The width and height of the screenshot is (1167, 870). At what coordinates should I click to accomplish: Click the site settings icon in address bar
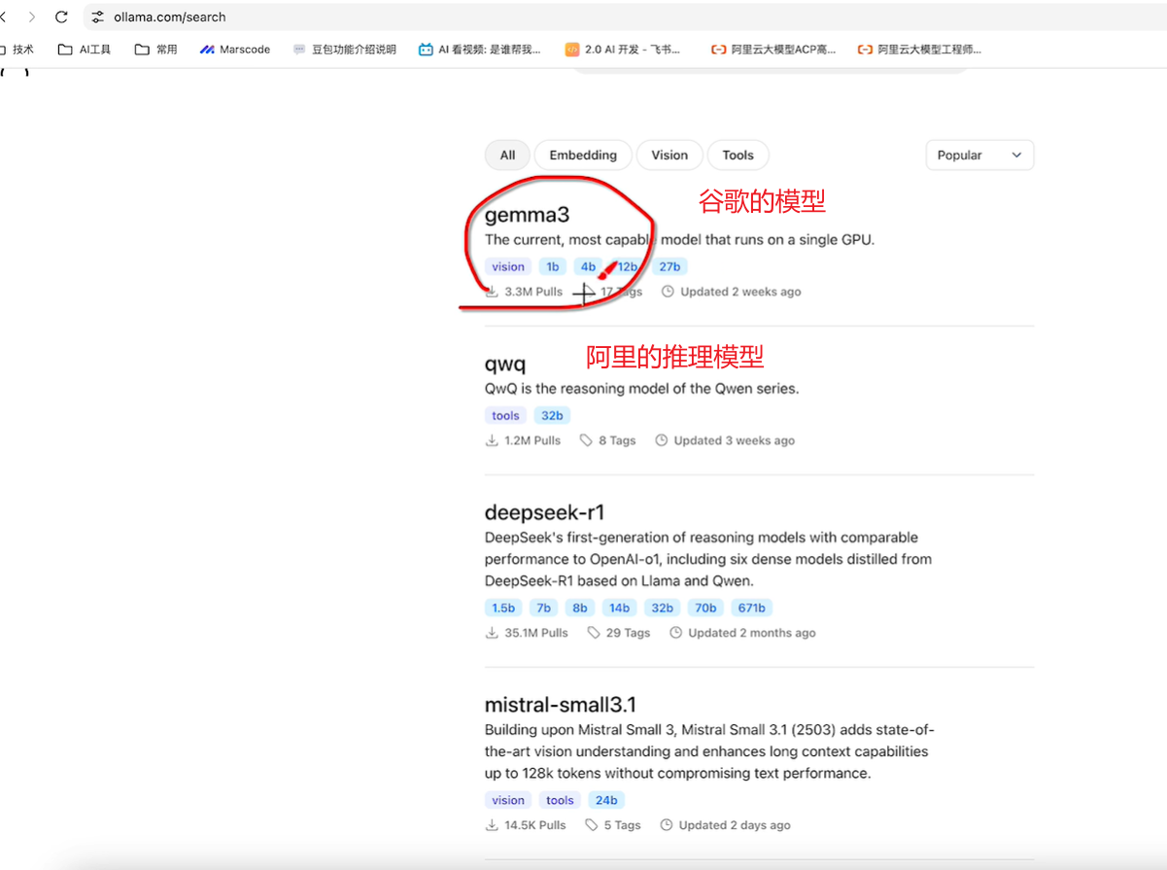97,17
